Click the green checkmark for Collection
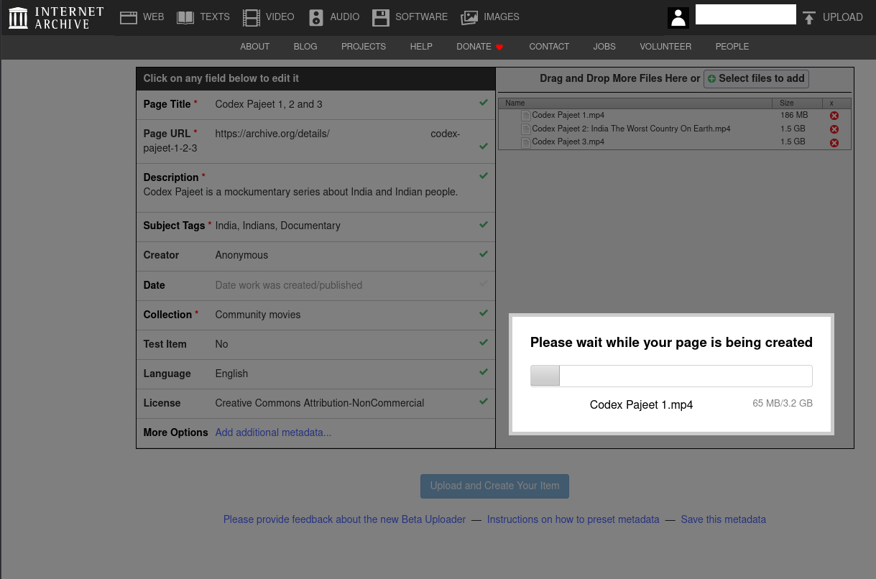 click(x=484, y=314)
